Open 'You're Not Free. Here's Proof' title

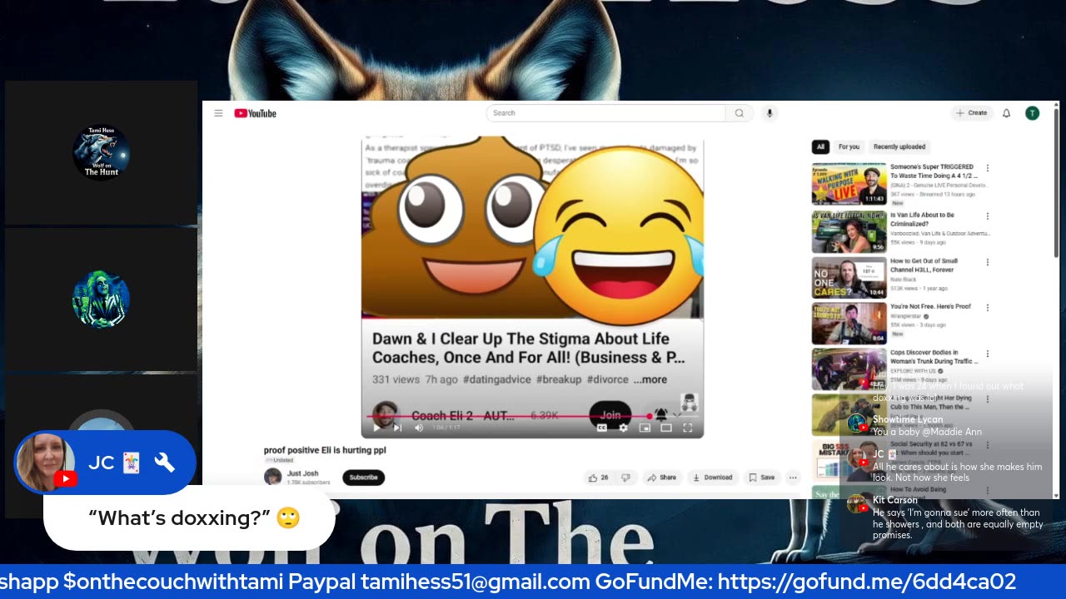coord(930,307)
